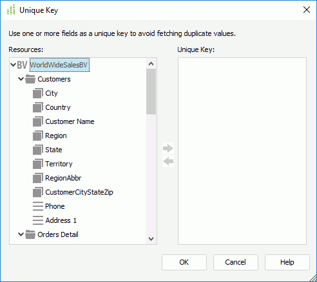Select the Customers folder label
317x282 pixels.
point(54,79)
